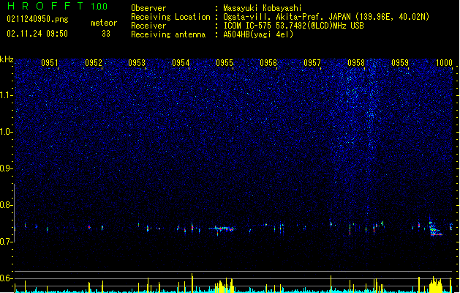
Task: Click the Receiving antenna label
Action: coord(168,34)
